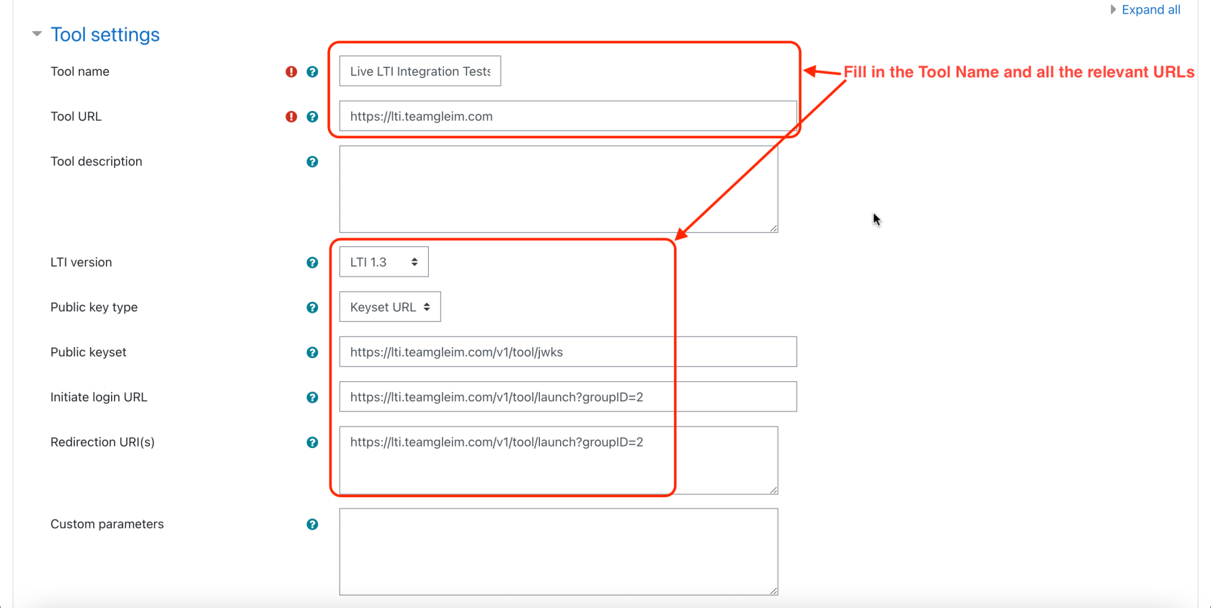Screen dimensions: 1211x608
Task: Click inside the Custom parameters textarea
Action: [x=558, y=551]
